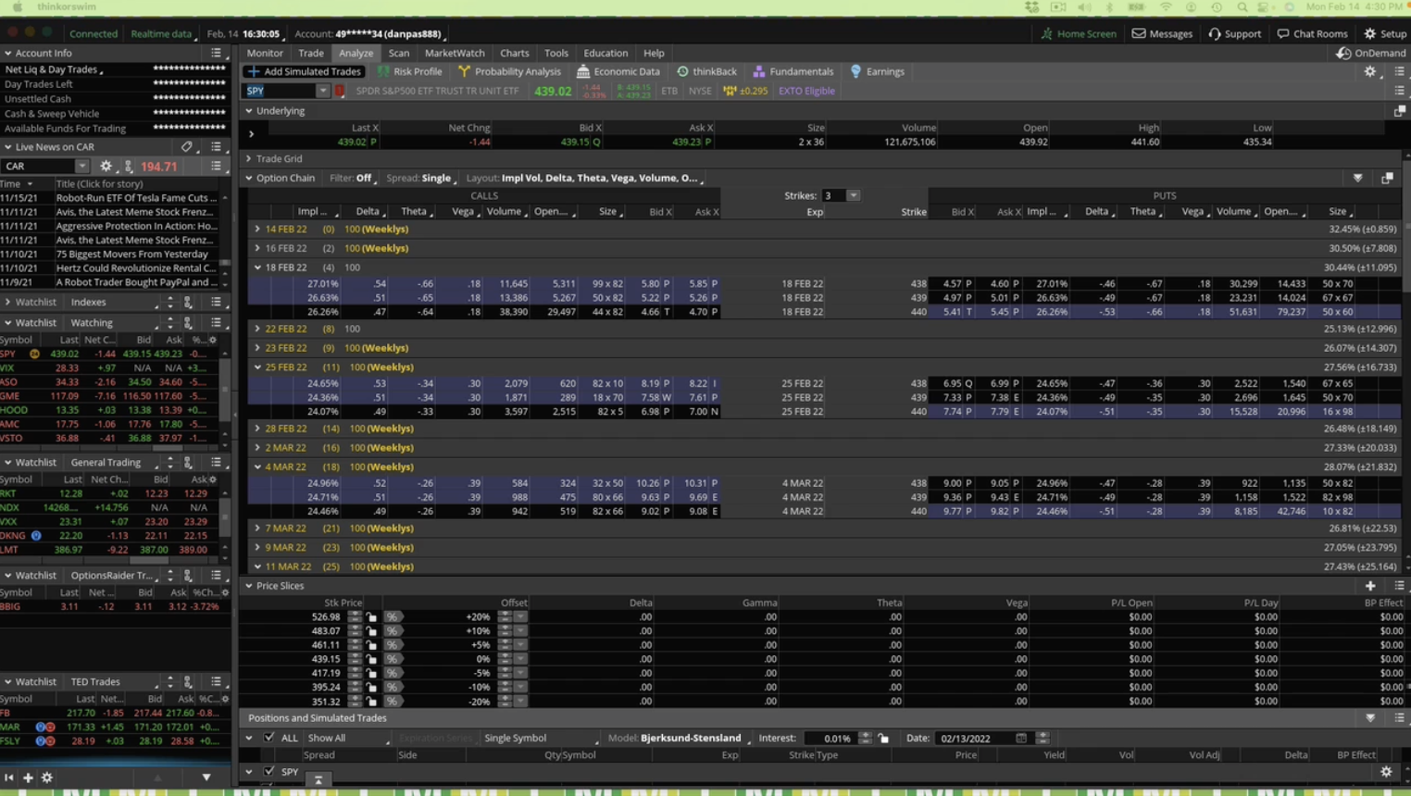Viewport: 1411px width, 796px height.
Task: Toggle percent mode on +20% slice row
Action: click(x=393, y=616)
